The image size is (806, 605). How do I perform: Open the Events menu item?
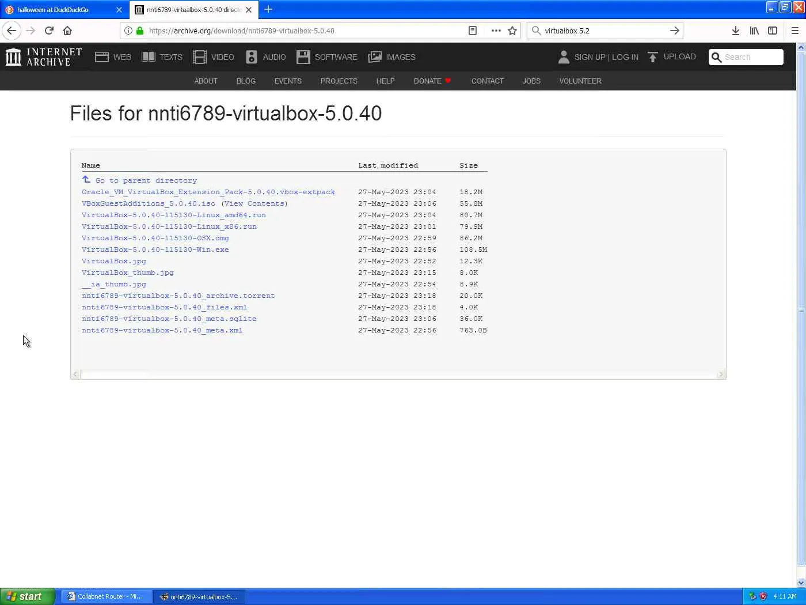(x=288, y=81)
